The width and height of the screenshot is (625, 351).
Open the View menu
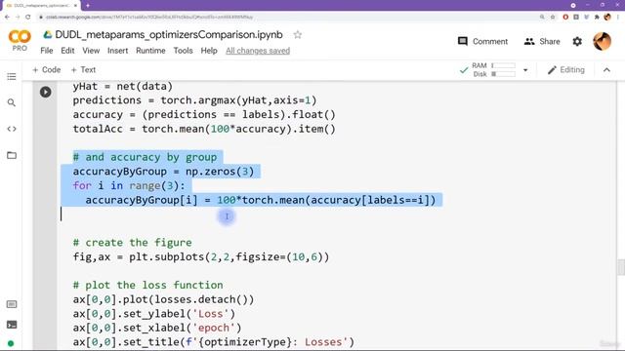(91, 51)
